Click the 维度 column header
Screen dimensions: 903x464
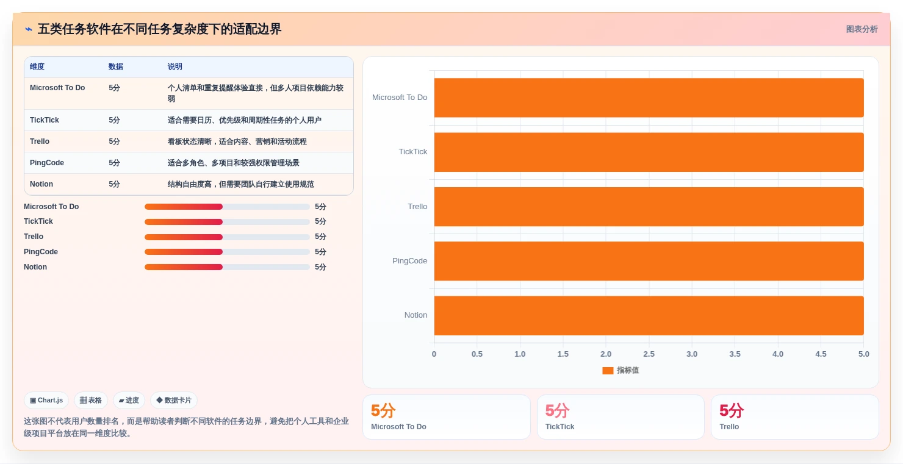point(37,66)
